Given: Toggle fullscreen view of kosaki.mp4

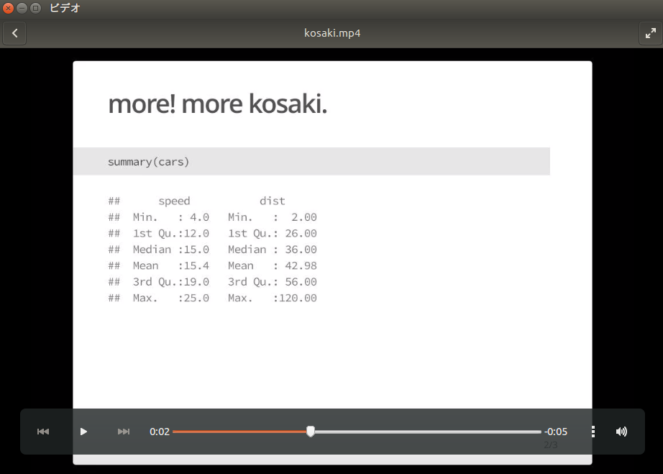Looking at the screenshot, I should 650,32.
